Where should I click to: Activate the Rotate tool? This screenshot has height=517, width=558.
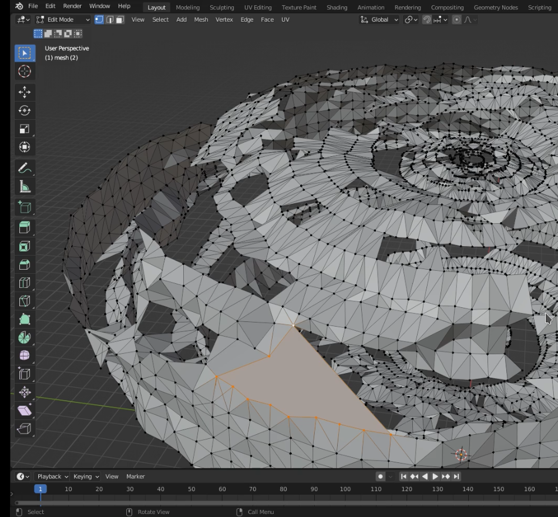25,110
